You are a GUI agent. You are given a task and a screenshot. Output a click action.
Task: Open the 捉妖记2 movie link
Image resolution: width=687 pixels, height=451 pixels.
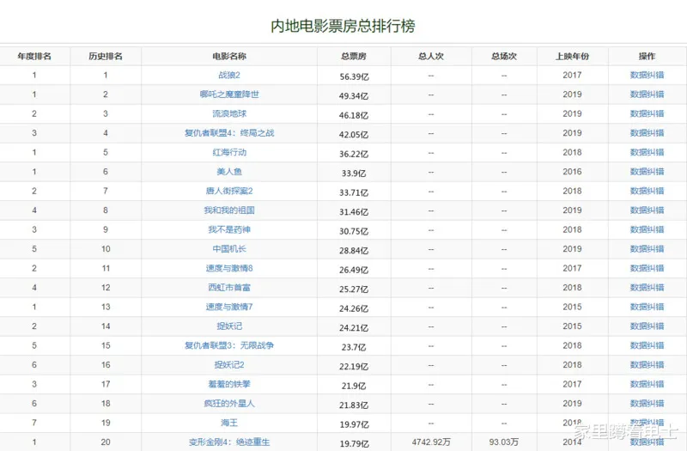[x=229, y=364]
